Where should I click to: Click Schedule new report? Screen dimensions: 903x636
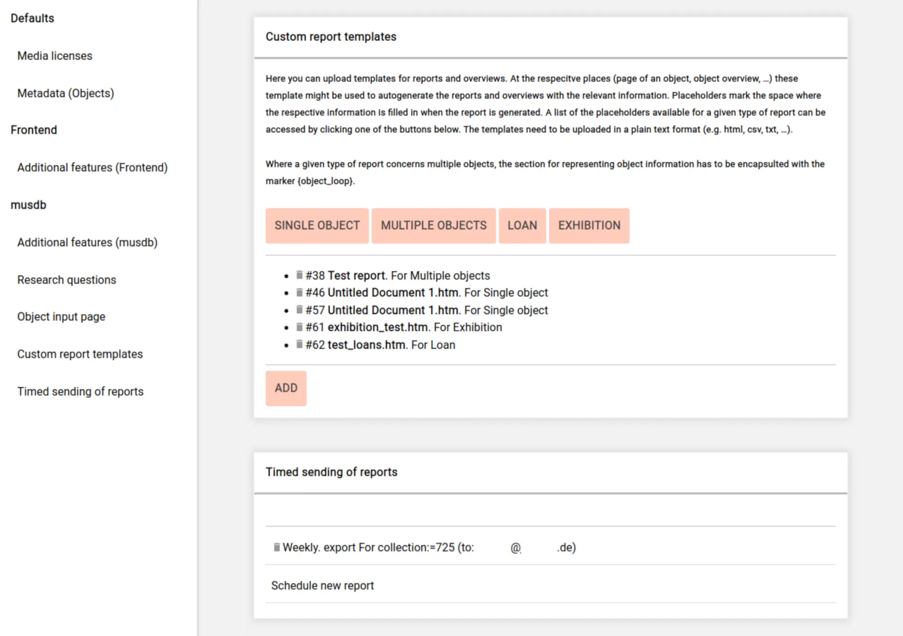322,586
